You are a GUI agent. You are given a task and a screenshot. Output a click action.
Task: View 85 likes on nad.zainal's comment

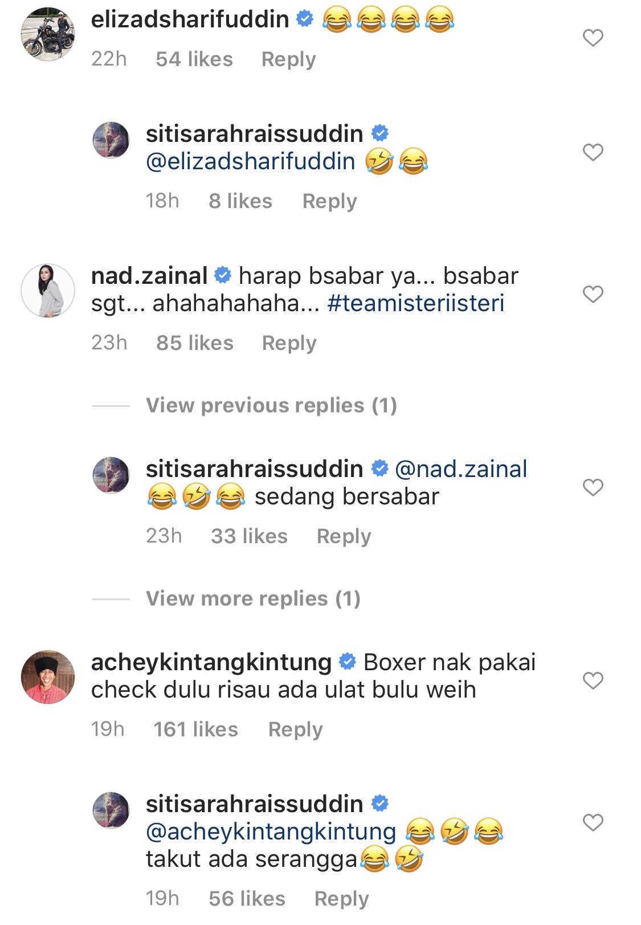tap(195, 343)
